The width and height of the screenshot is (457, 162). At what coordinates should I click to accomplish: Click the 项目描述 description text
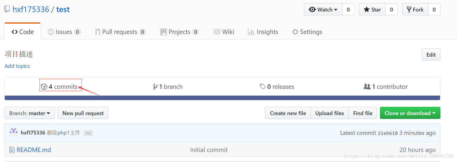[19, 54]
